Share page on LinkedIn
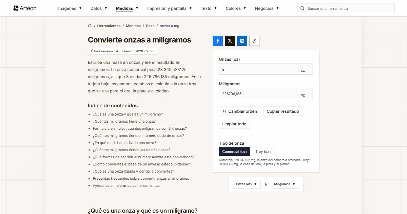The width and height of the screenshot is (407, 214). [242, 41]
